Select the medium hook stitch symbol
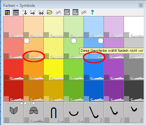The image size is (146, 125). [114, 111]
